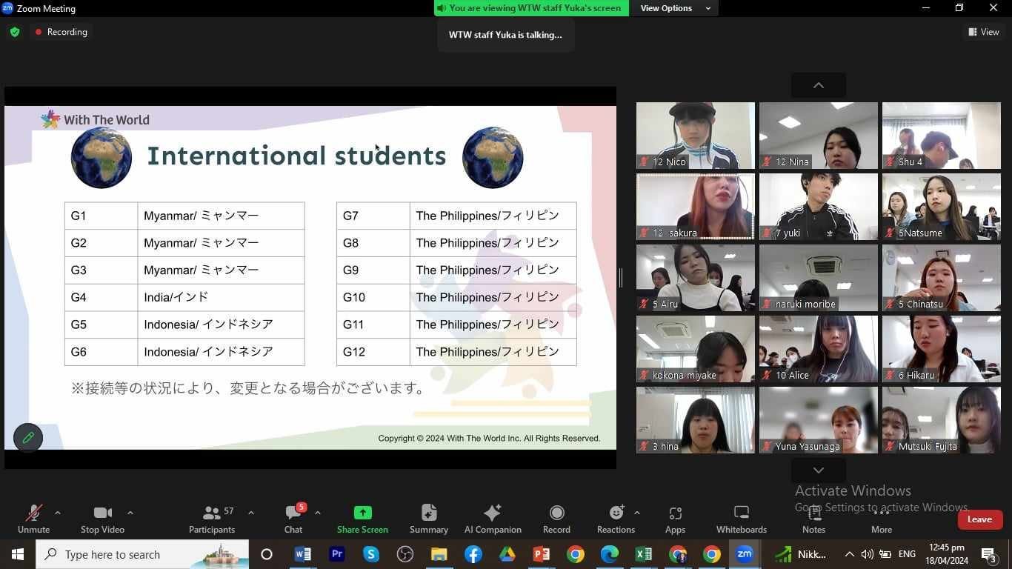
Task: Click the ENG language indicator
Action: pos(907,554)
